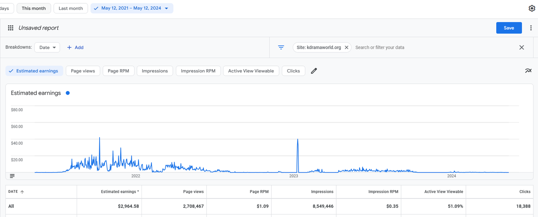Toggle the Impression RPM metric chip
Image resolution: width=538 pixels, height=217 pixels.
point(198,71)
